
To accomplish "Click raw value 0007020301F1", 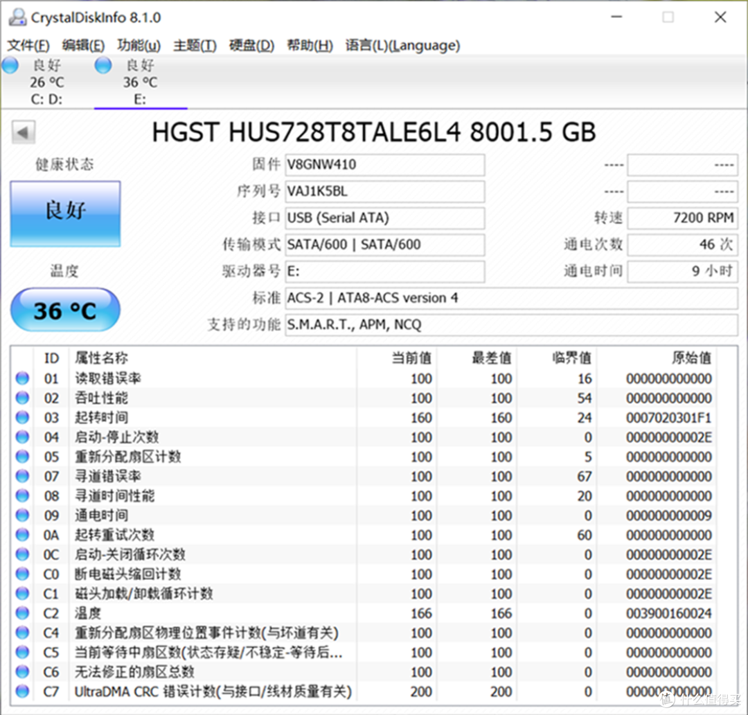I will pyautogui.click(x=669, y=418).
